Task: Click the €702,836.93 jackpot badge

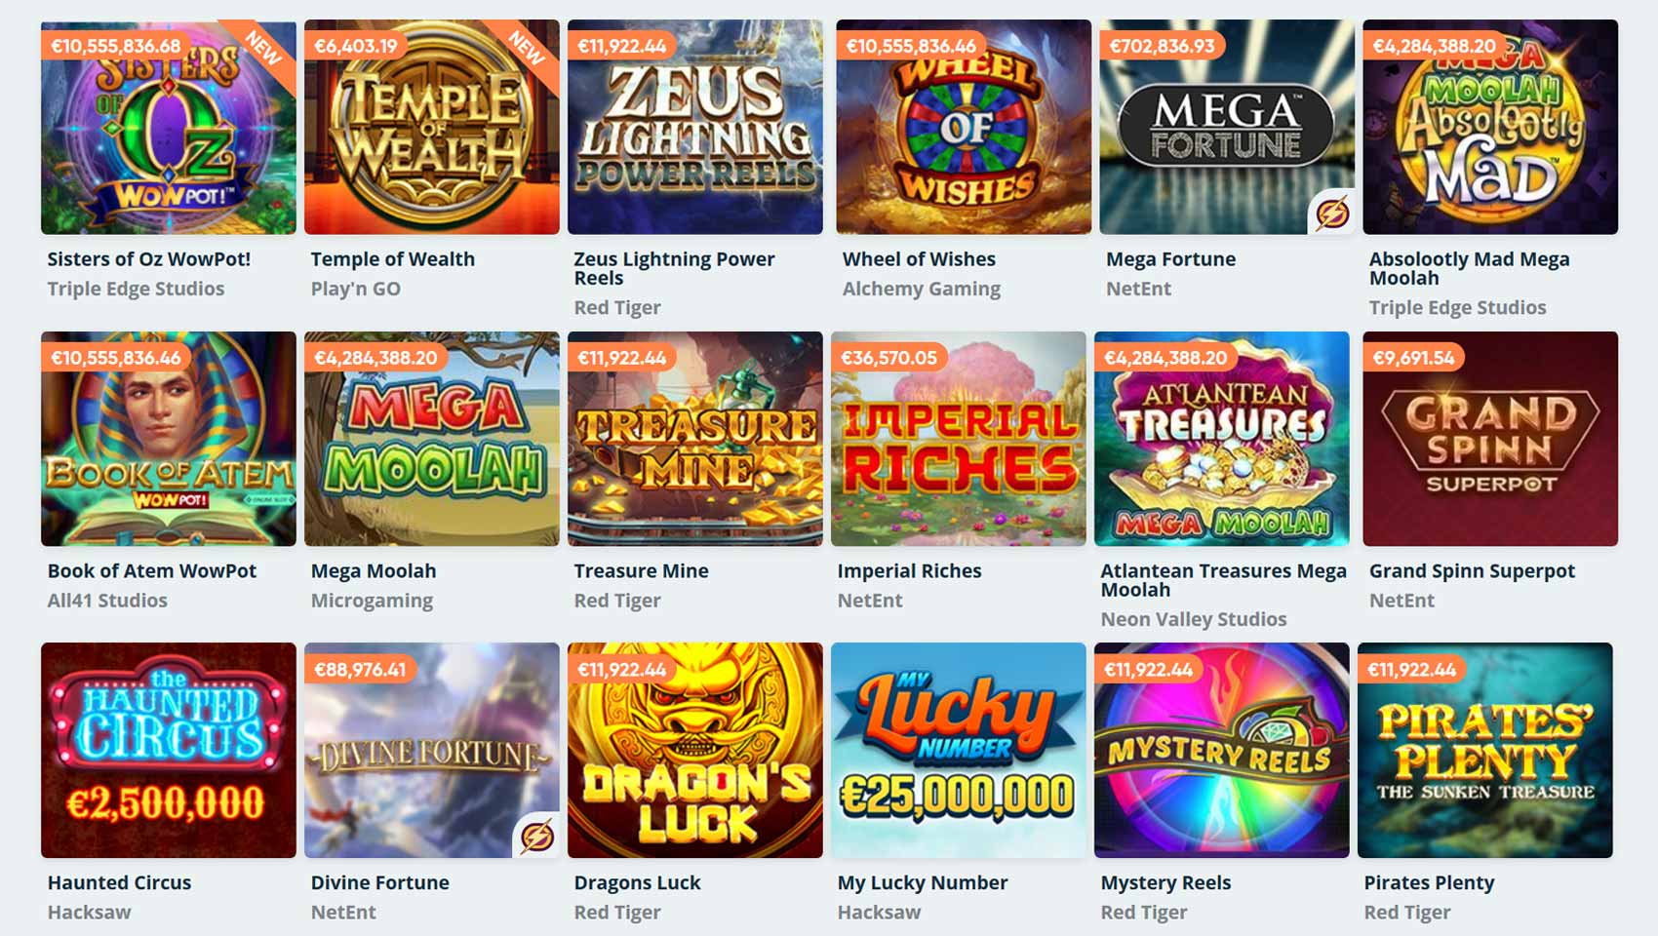Action: point(1163,46)
